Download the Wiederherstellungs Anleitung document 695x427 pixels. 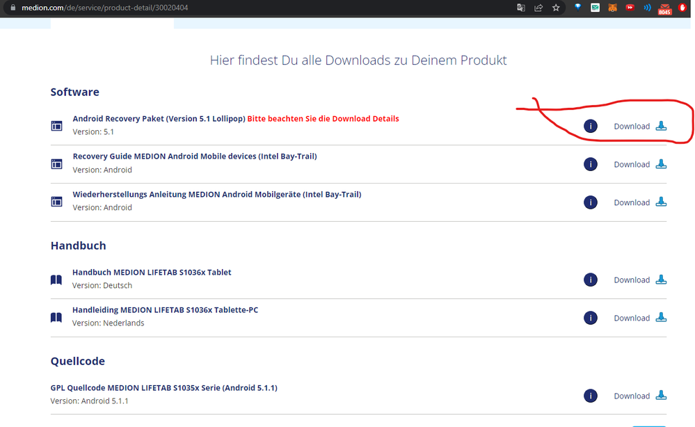coord(632,202)
